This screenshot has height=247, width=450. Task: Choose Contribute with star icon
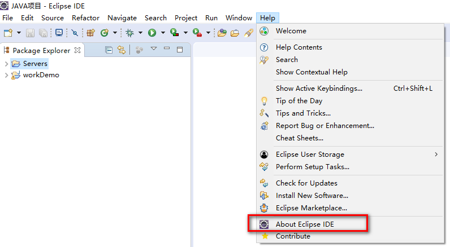(350, 236)
